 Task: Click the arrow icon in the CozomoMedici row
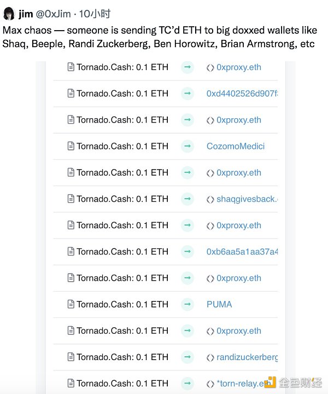click(188, 146)
